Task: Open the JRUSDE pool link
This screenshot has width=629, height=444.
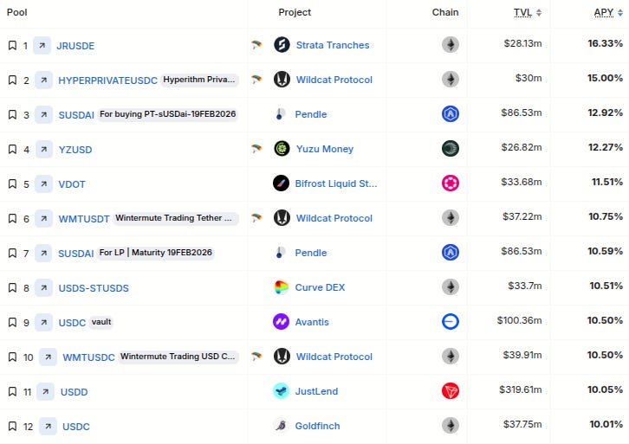Action: 75,46
